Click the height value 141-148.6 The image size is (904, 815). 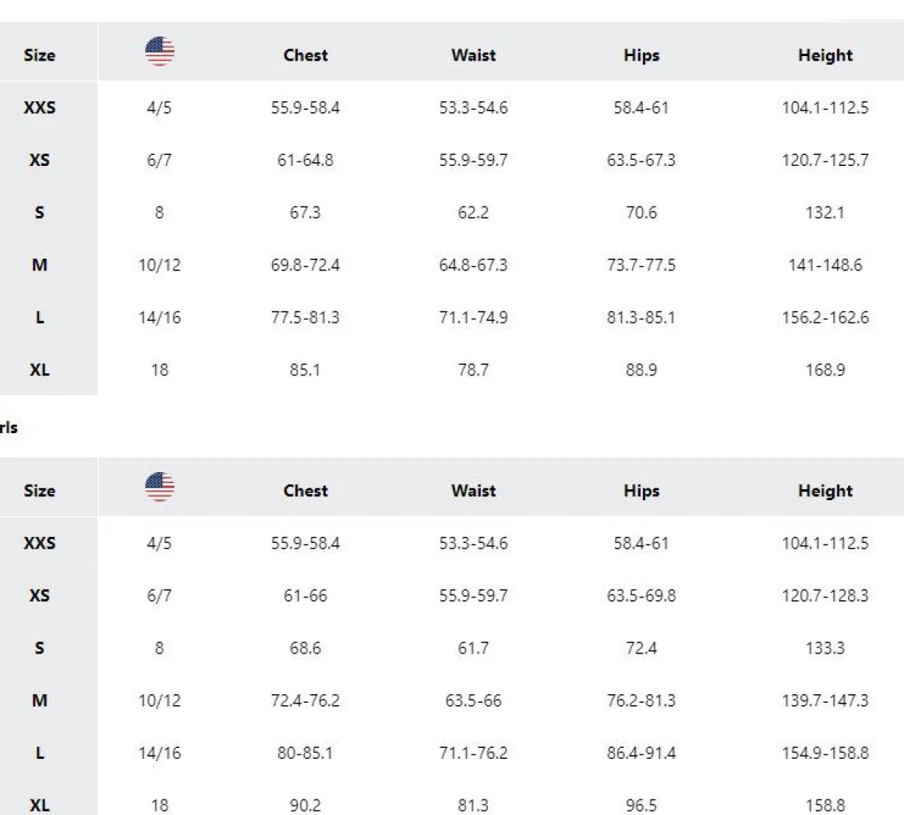(825, 265)
